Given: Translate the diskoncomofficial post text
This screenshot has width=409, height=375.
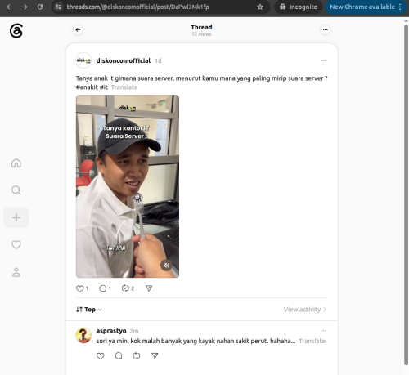Looking at the screenshot, I should click(124, 87).
